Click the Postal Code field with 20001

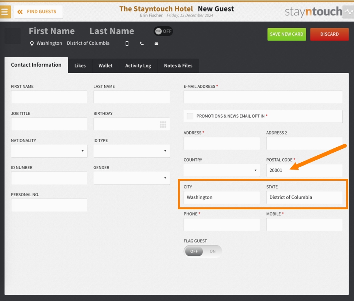click(x=304, y=170)
